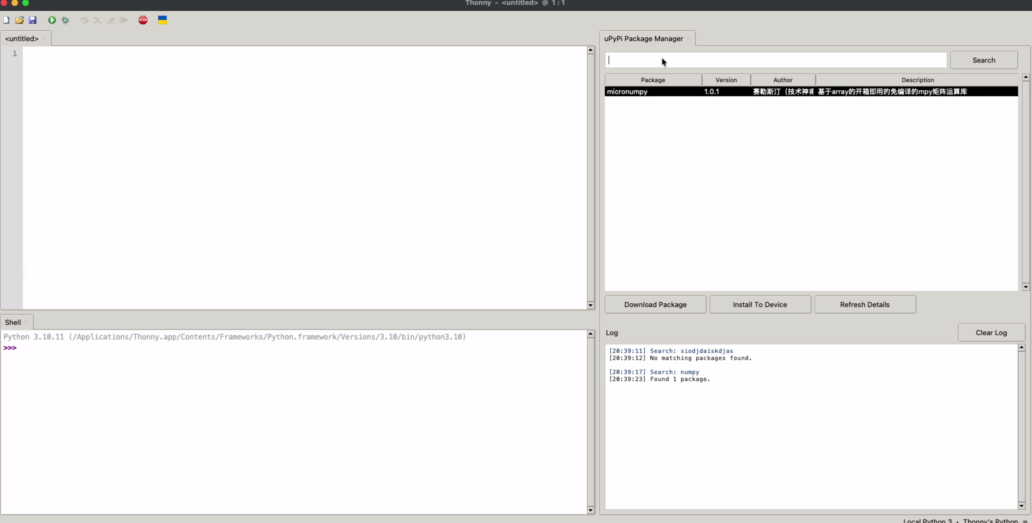Click the Step over debugger icon
Viewport: 1032px width, 523px height.
pyautogui.click(x=84, y=20)
